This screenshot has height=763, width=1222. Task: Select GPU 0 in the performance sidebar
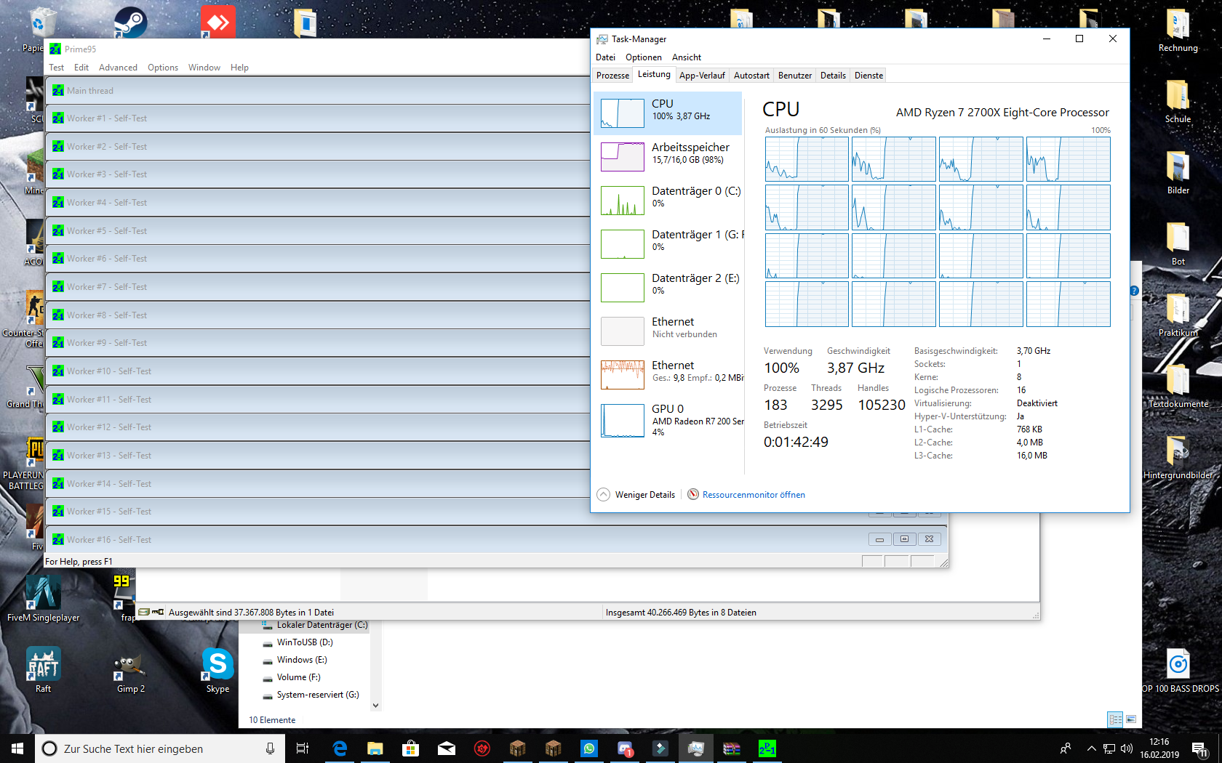tap(668, 420)
